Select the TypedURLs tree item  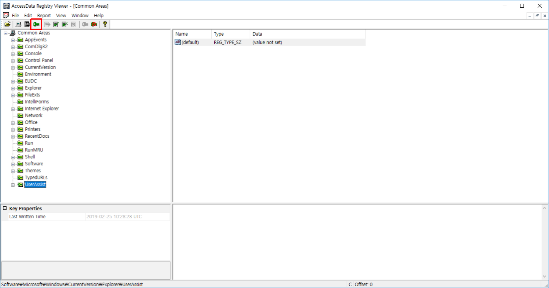[36, 178]
